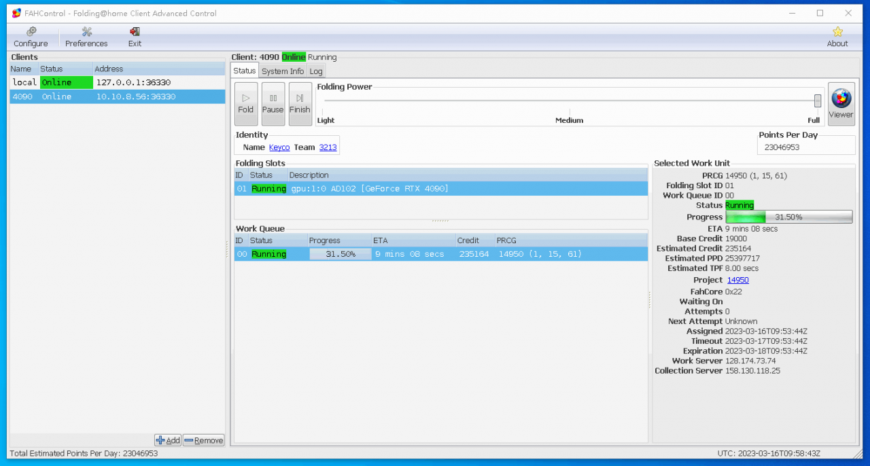Click the Estimated PPD value 25397717
870x466 pixels.
click(x=742, y=258)
